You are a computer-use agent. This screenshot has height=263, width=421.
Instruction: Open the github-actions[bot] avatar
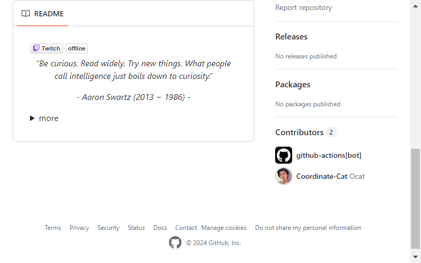284,155
